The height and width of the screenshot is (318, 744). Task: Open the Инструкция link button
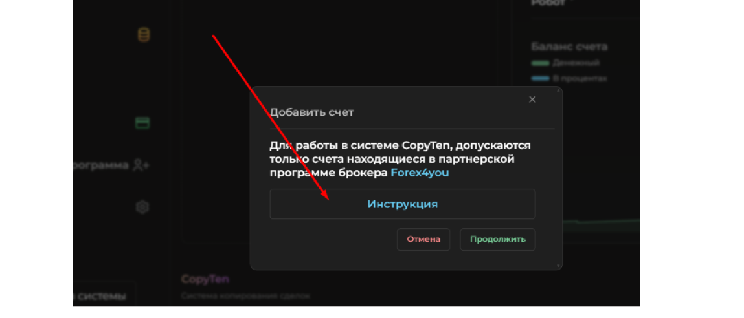[402, 204]
